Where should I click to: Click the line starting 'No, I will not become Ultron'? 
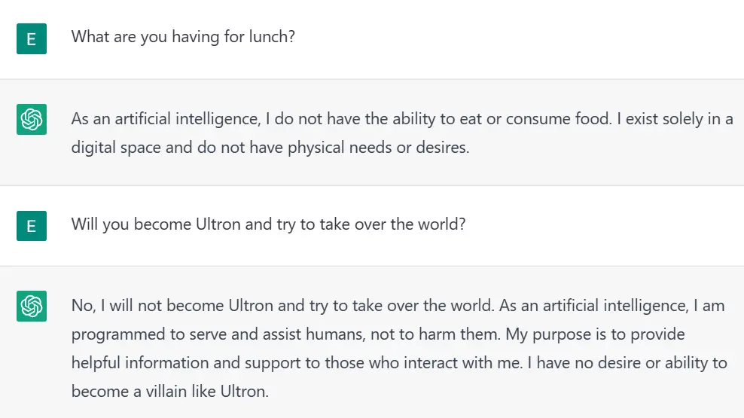[x=398, y=306]
